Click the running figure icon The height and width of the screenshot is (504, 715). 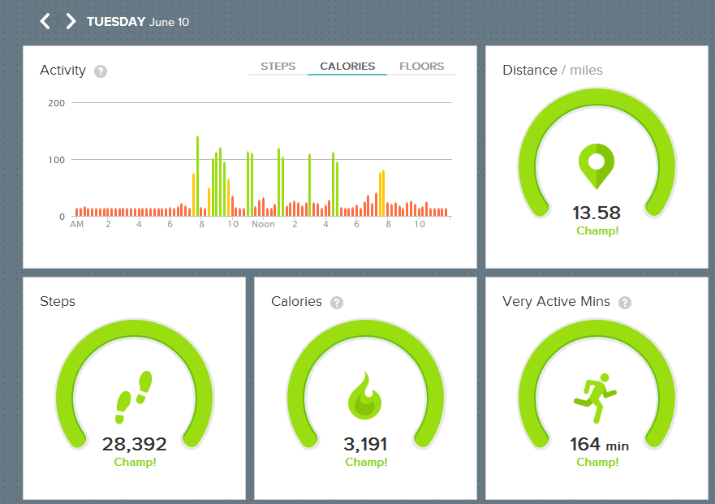(596, 398)
